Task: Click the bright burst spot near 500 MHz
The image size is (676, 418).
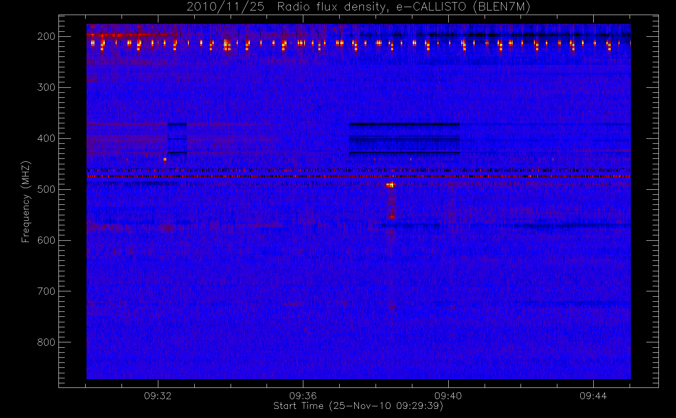Action: (x=391, y=185)
